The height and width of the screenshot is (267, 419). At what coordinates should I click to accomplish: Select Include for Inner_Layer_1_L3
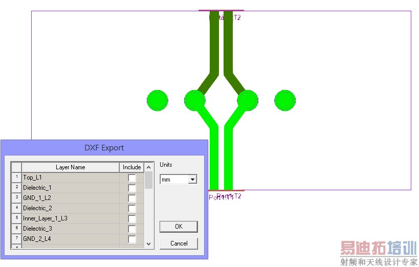132,218
